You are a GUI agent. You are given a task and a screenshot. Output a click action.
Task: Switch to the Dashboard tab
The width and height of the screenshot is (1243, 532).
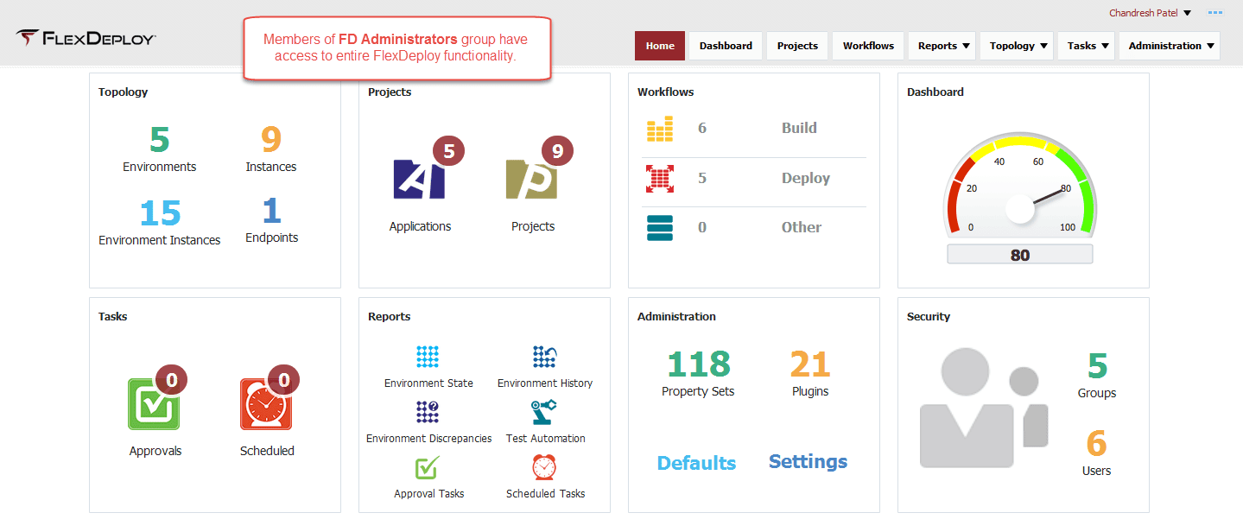726,46
